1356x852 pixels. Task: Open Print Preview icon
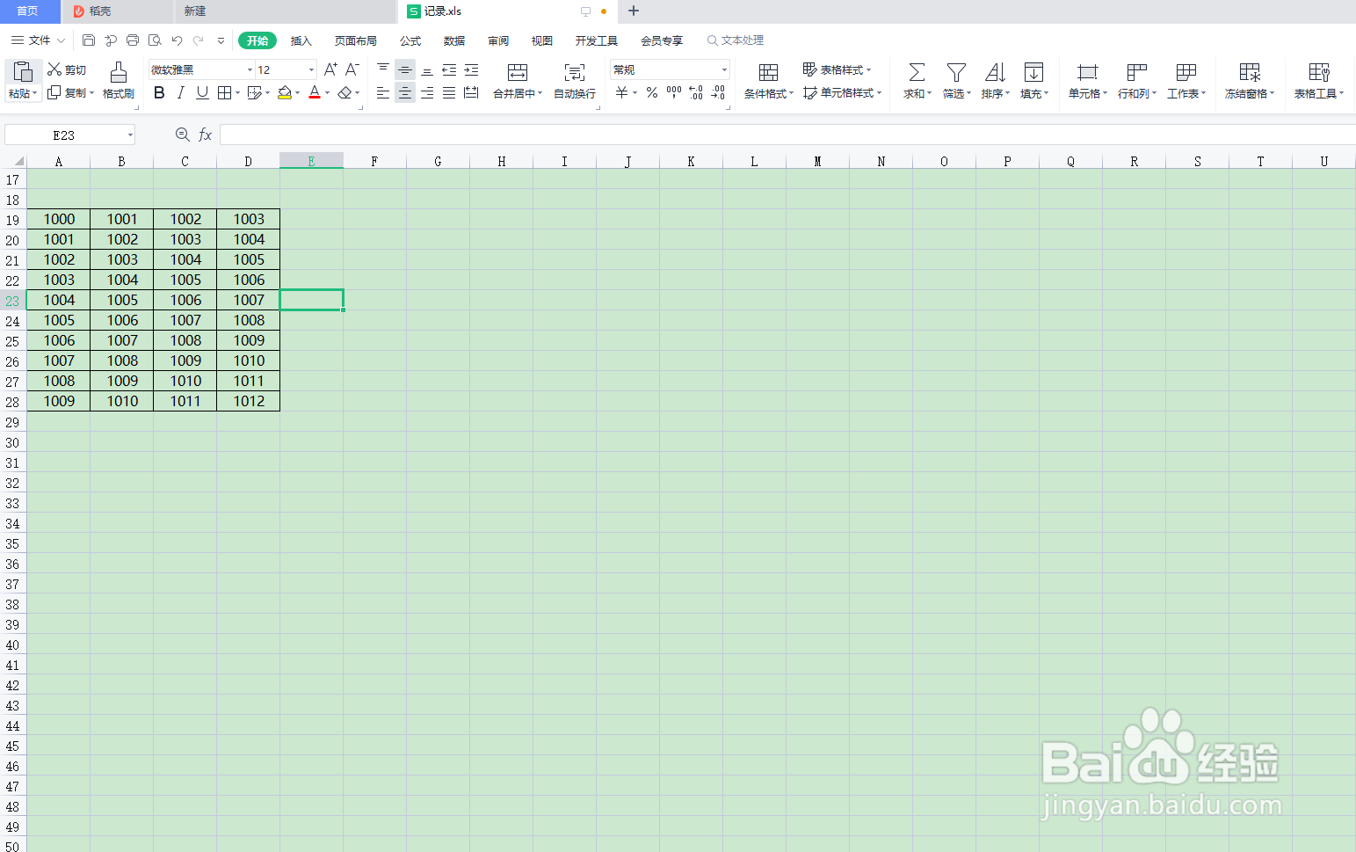tap(155, 40)
